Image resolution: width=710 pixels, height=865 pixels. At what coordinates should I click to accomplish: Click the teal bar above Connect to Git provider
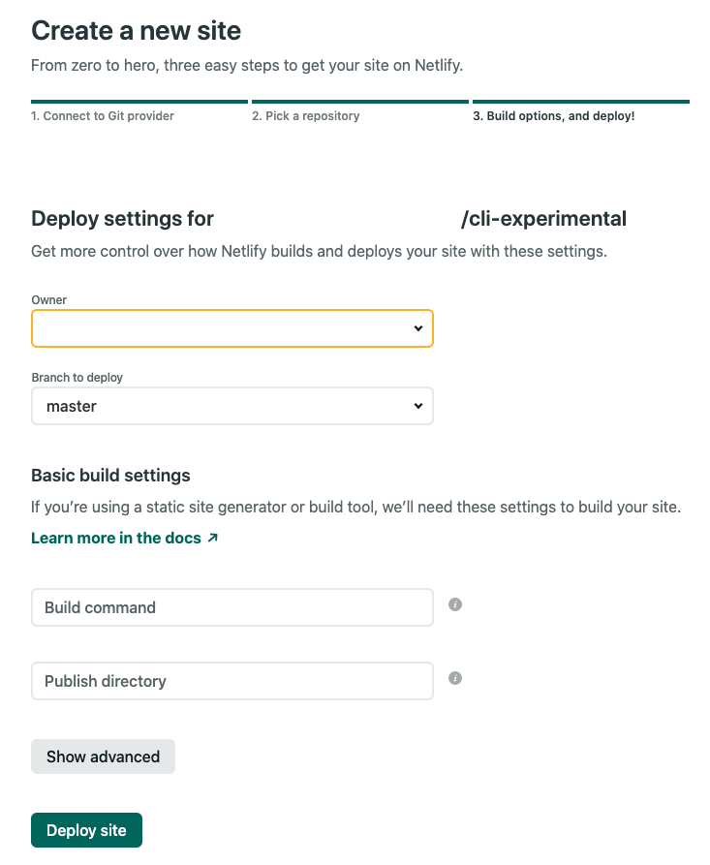click(x=139, y=100)
